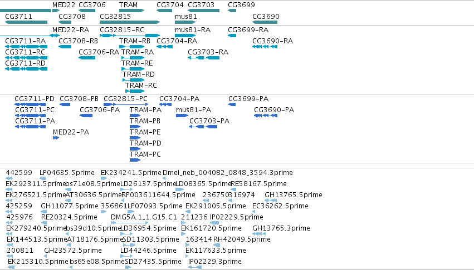Screen dimensions: 474x270
Task: Select the Dmel_neb_004082_0848_3594.3prime EST
Action: coord(164,178)
